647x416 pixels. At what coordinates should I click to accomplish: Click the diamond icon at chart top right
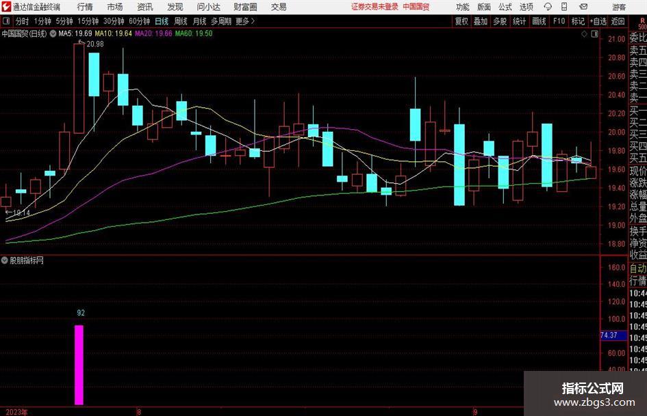584,34
